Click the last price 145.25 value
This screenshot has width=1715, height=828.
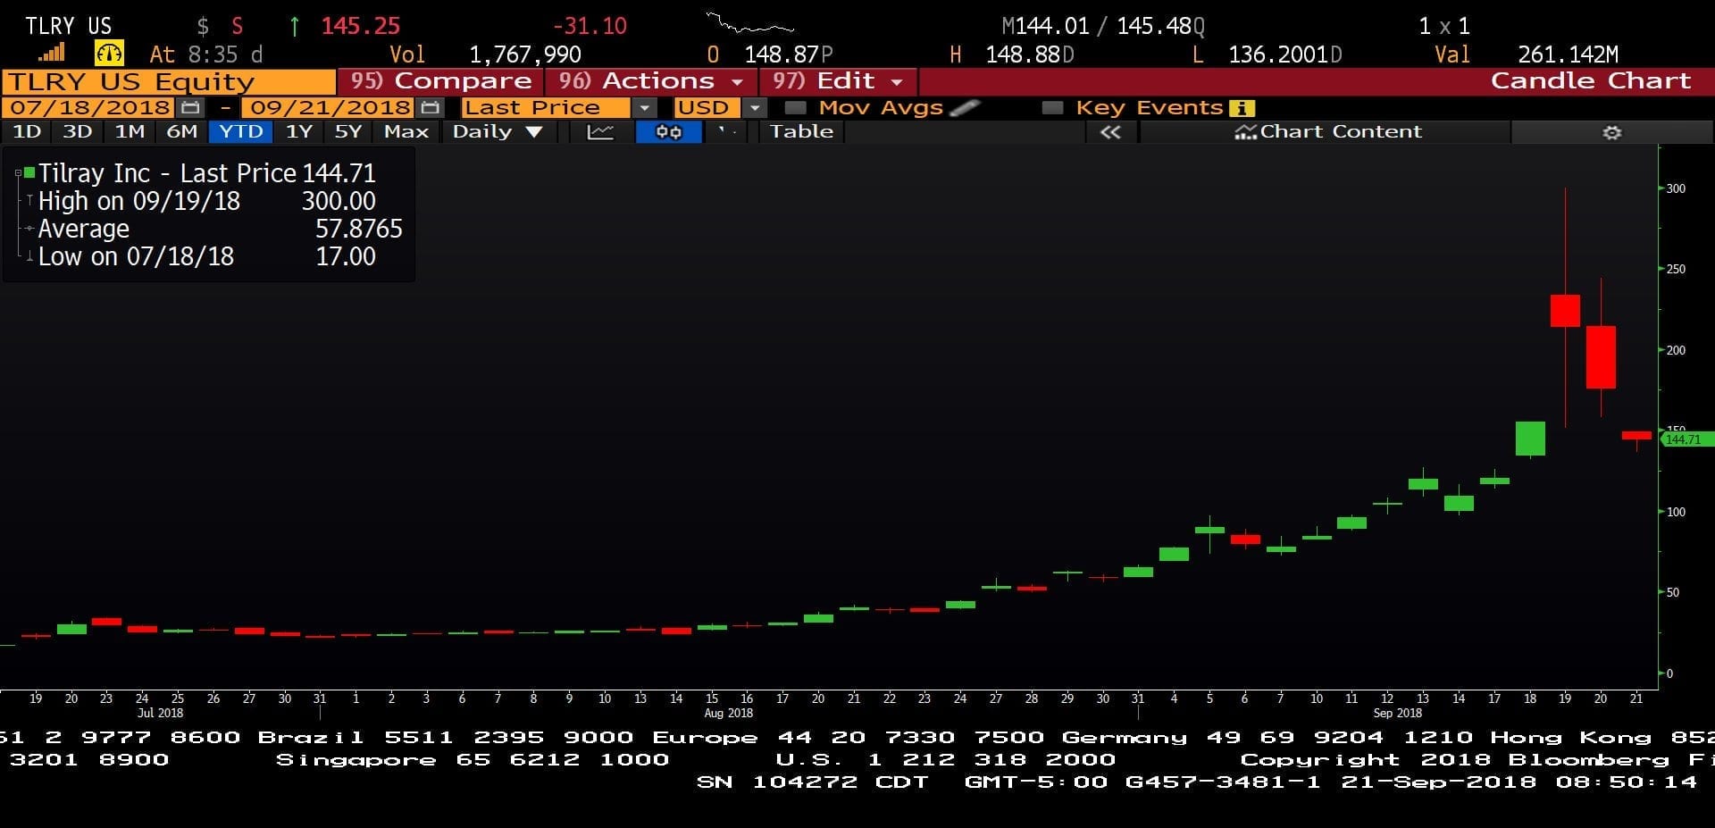click(361, 26)
